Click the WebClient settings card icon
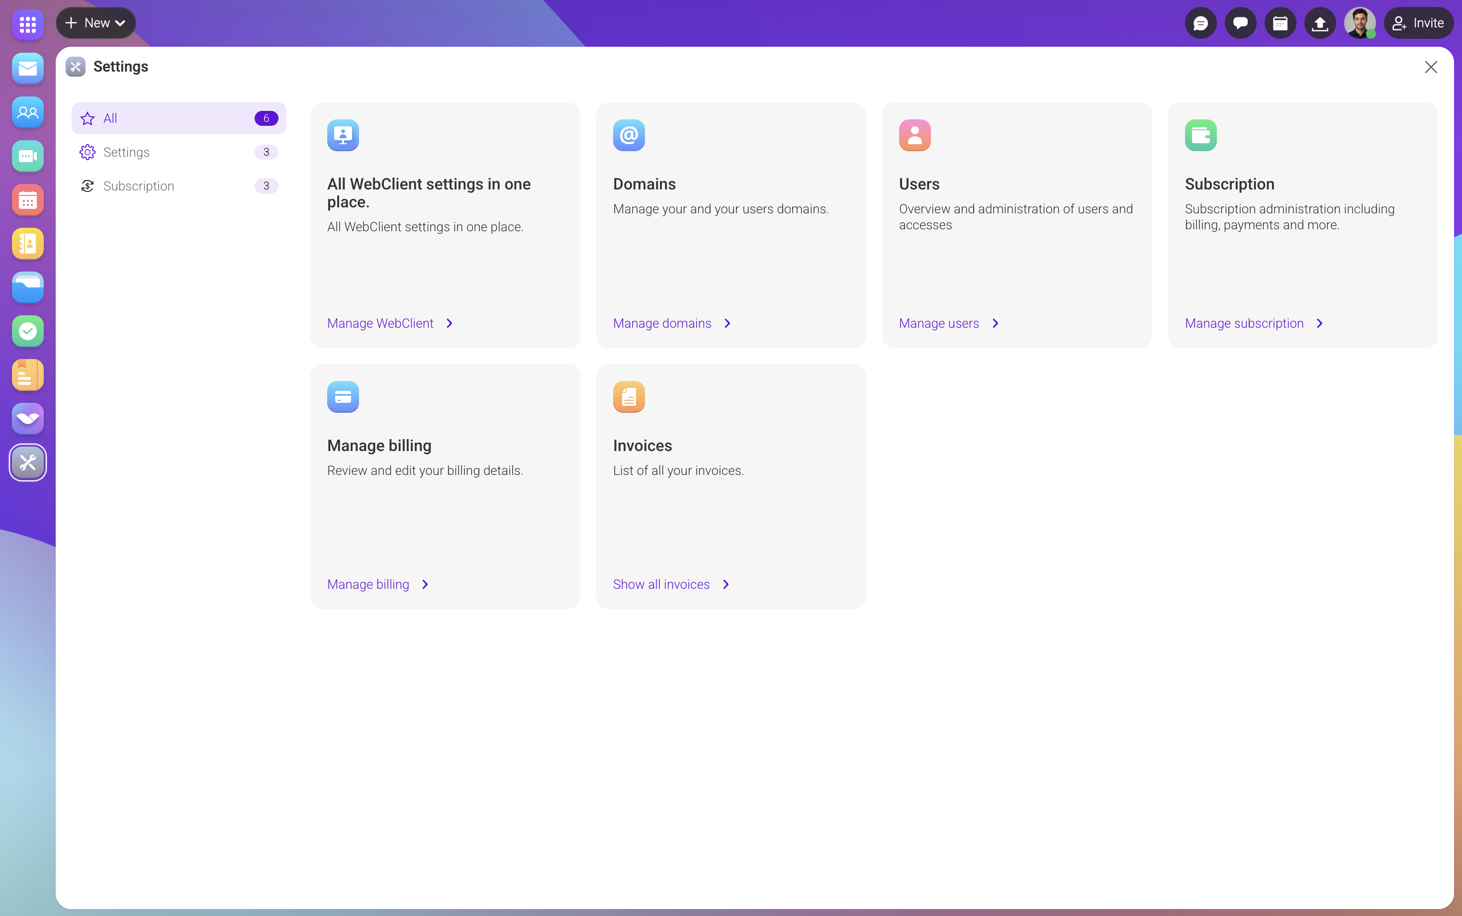 tap(343, 135)
